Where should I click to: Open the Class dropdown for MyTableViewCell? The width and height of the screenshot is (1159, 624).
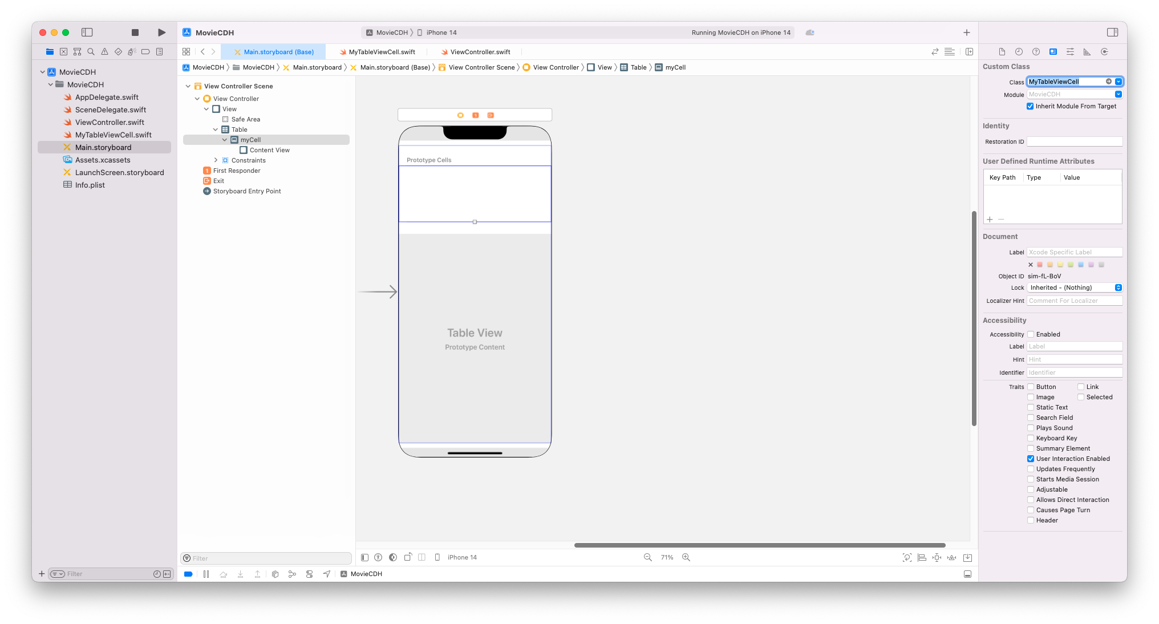tap(1119, 82)
